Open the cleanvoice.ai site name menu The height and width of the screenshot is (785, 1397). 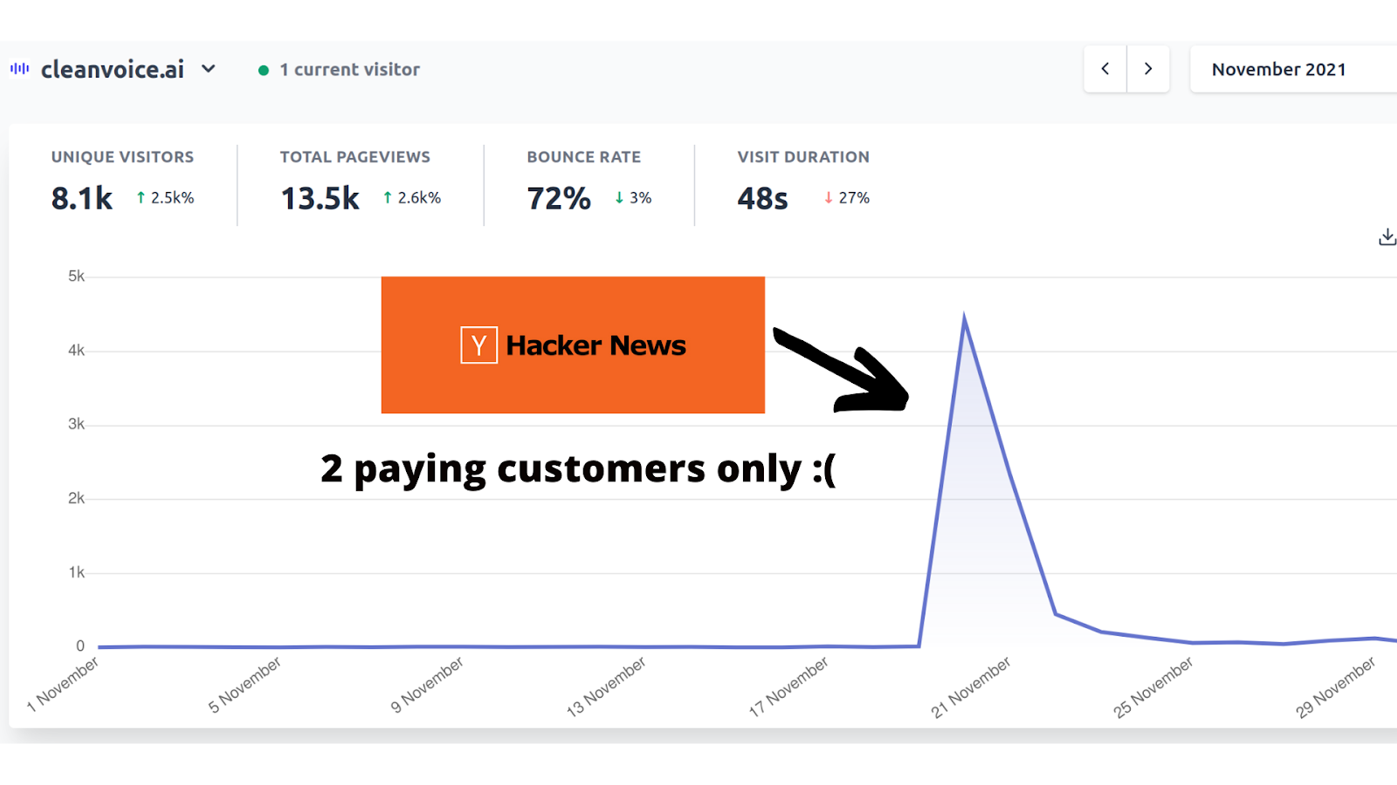click(113, 69)
